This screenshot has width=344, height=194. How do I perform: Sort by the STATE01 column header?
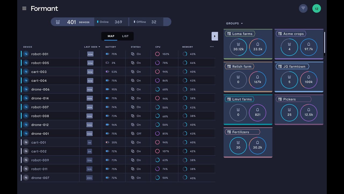[136, 47]
